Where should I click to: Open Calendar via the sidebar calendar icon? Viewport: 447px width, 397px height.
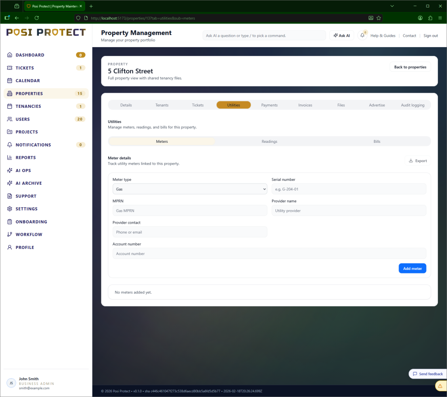tap(10, 81)
